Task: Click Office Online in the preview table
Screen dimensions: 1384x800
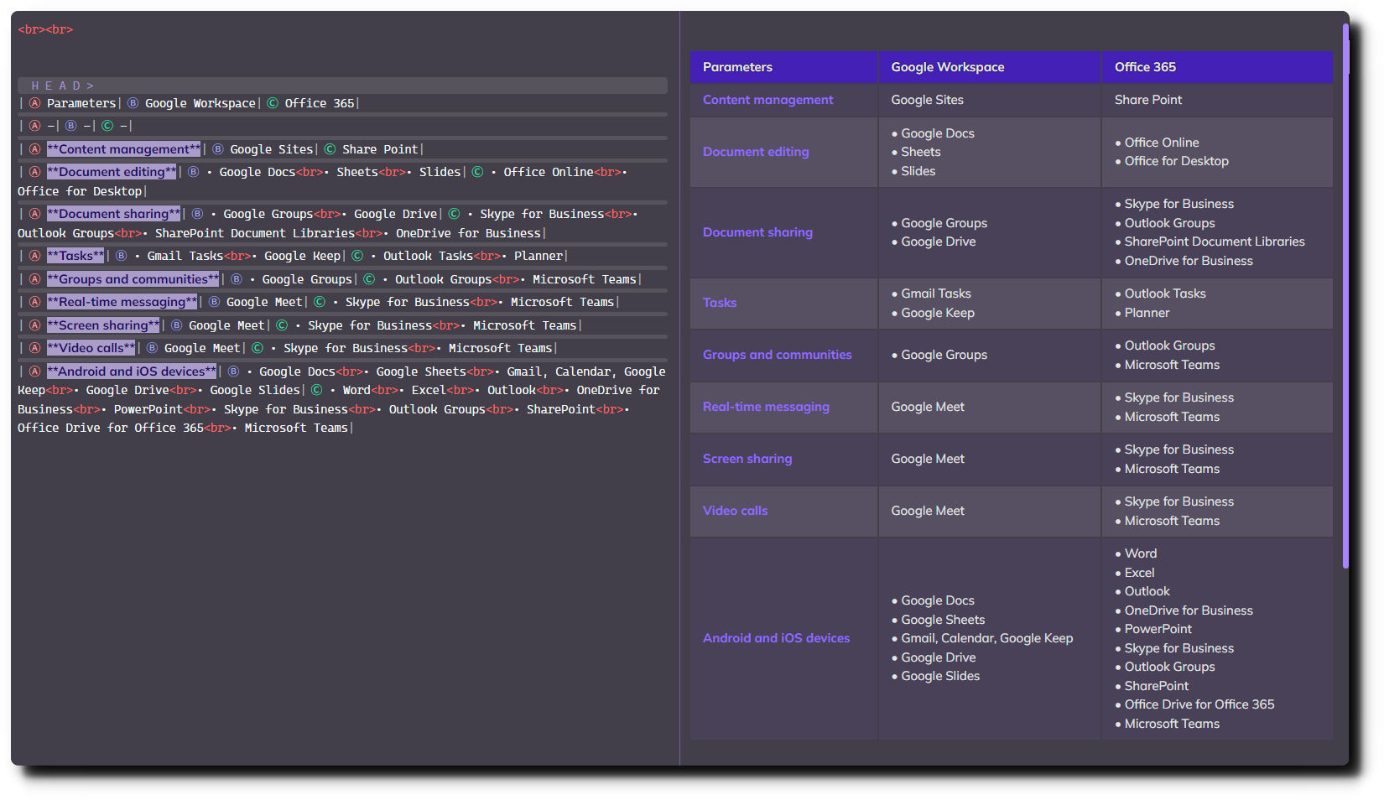Action: coord(1162,143)
